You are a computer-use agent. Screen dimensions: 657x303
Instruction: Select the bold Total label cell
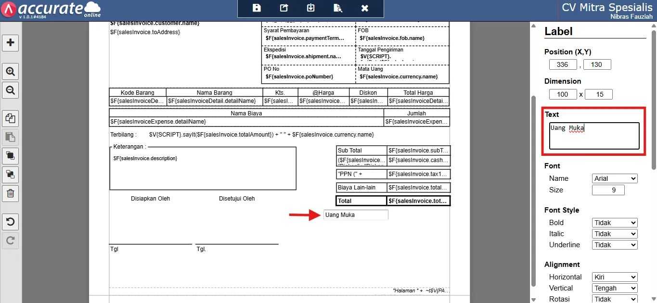(x=361, y=201)
